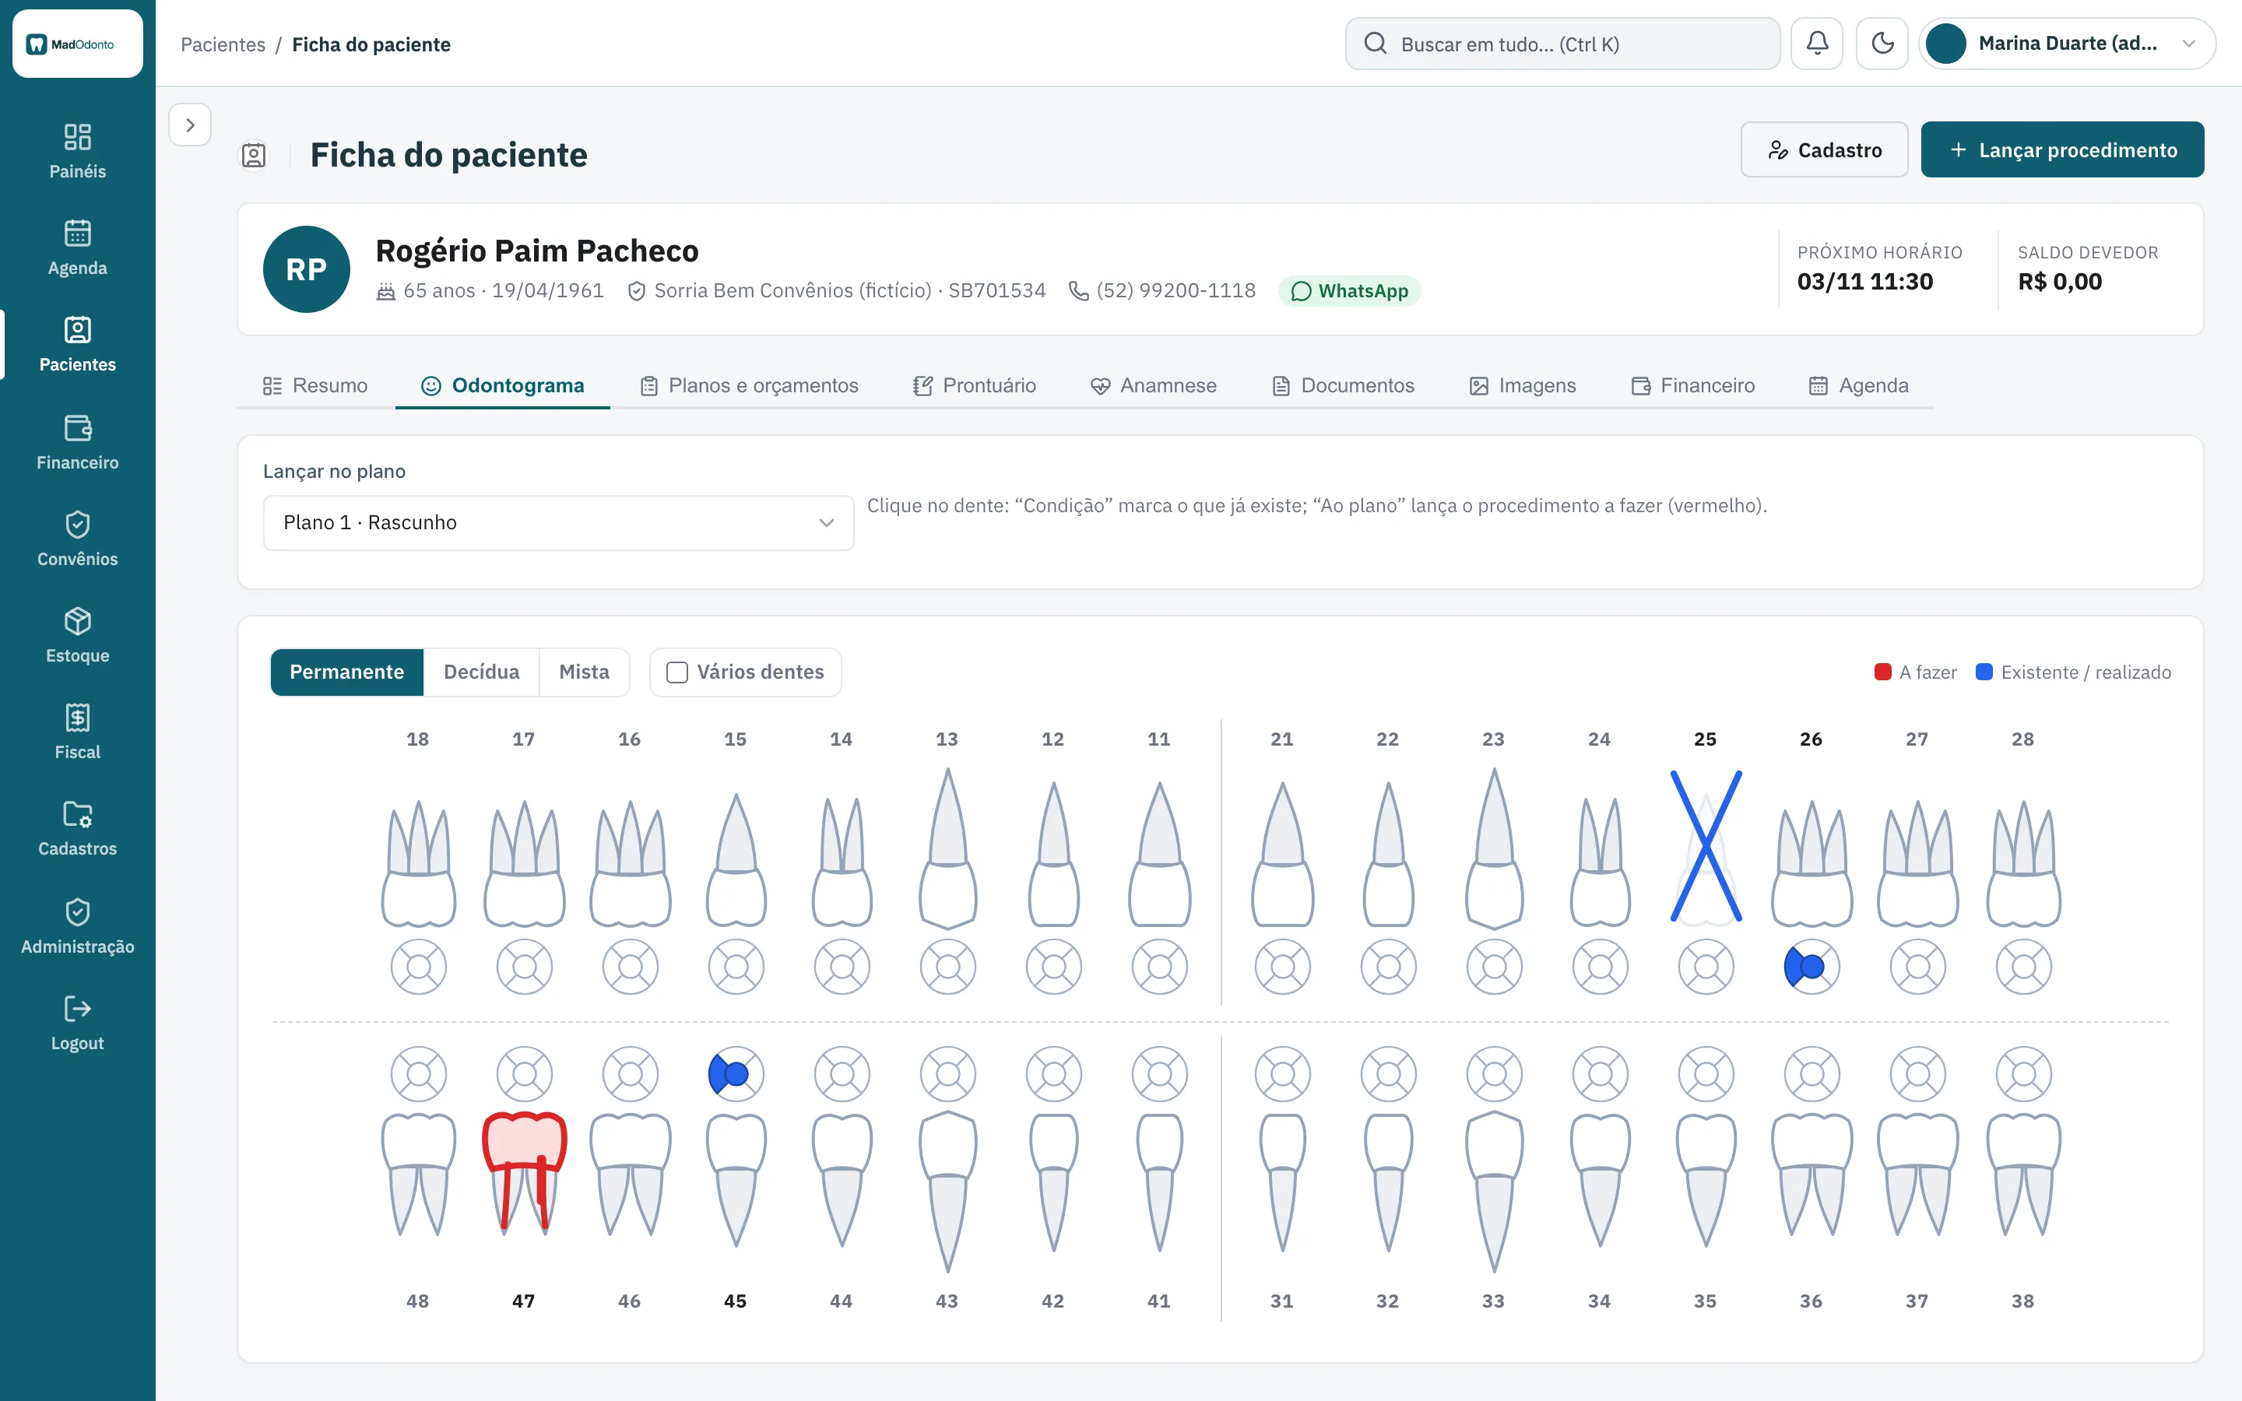Click the Logout icon

[78, 1008]
